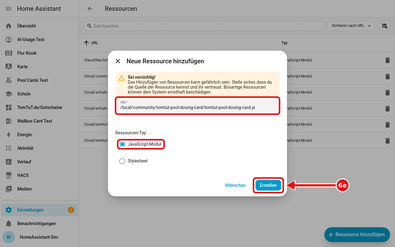
Task: Open the table settings icon
Action: [385, 26]
